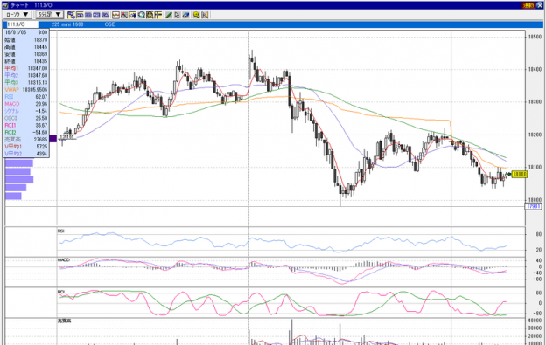Click the VWAP label in data panel
Image resolution: width=546 pixels, height=345 pixels.
pos(12,90)
